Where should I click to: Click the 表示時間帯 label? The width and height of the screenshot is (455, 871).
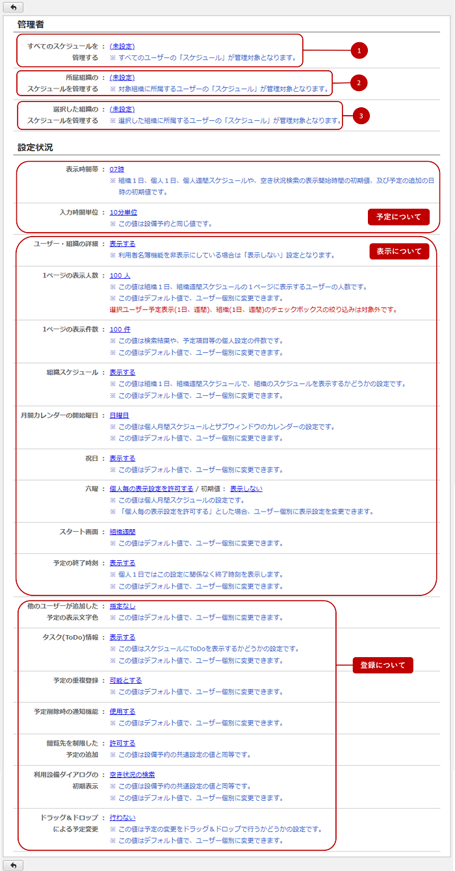[x=82, y=169]
